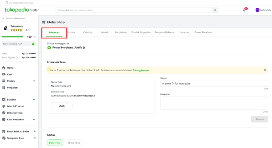Click the back arrow for Sembunyikan menu
The image size is (272, 148).
click(x=4, y=18)
